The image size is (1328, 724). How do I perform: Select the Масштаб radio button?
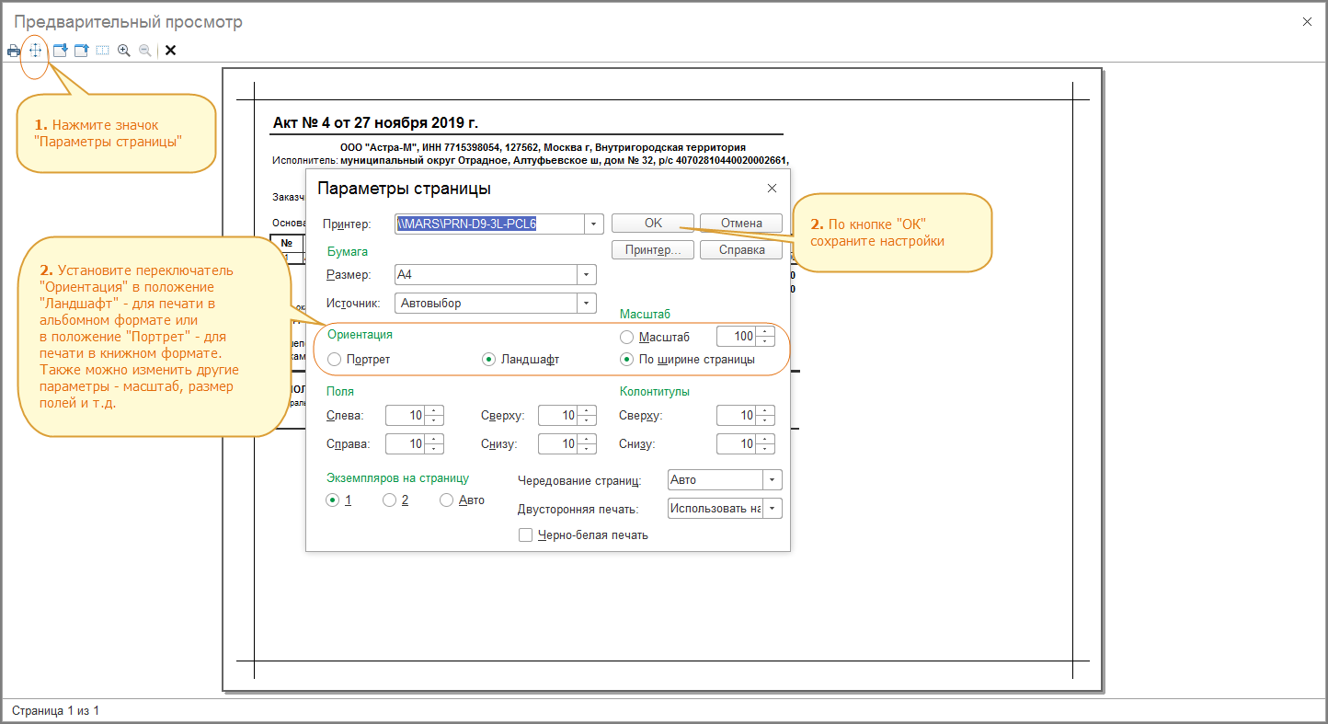627,338
